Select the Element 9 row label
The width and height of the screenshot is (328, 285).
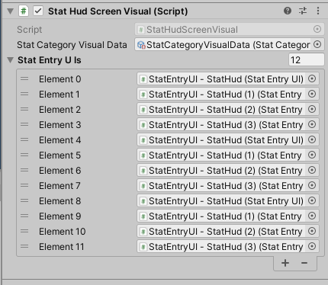click(x=59, y=216)
